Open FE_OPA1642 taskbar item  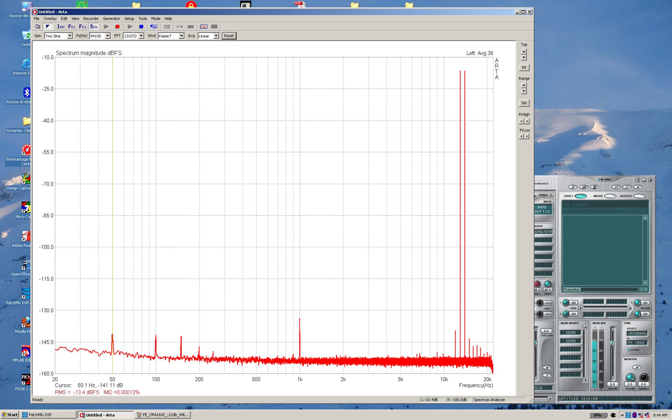click(x=163, y=415)
